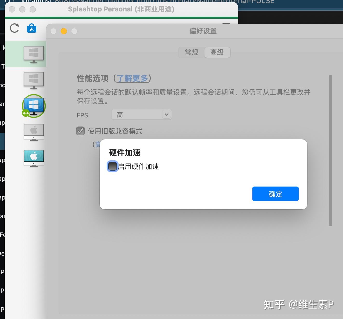Open the 了解更多 link
The image size is (343, 319).
133,78
